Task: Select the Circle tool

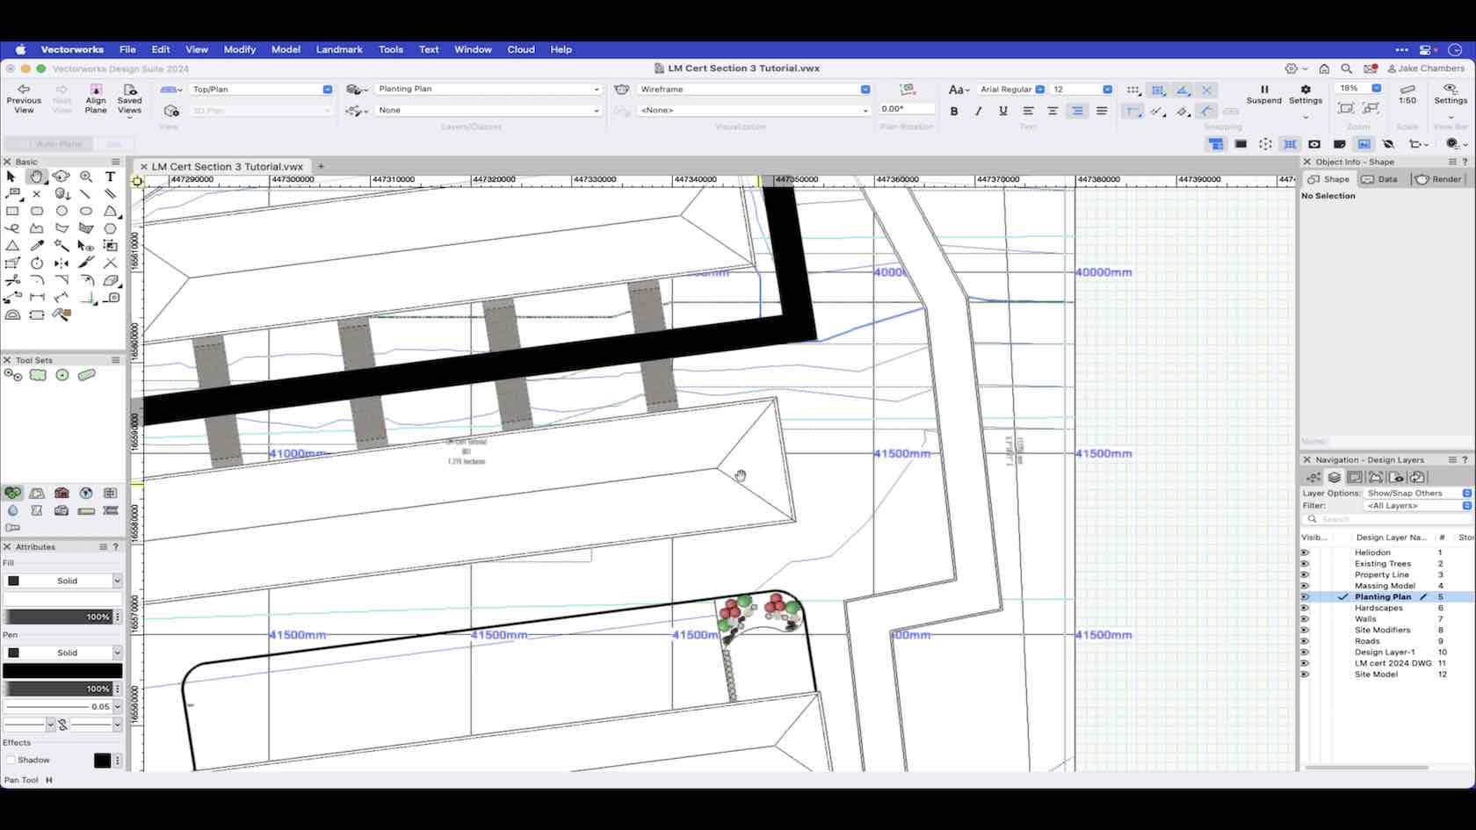Action: (61, 211)
